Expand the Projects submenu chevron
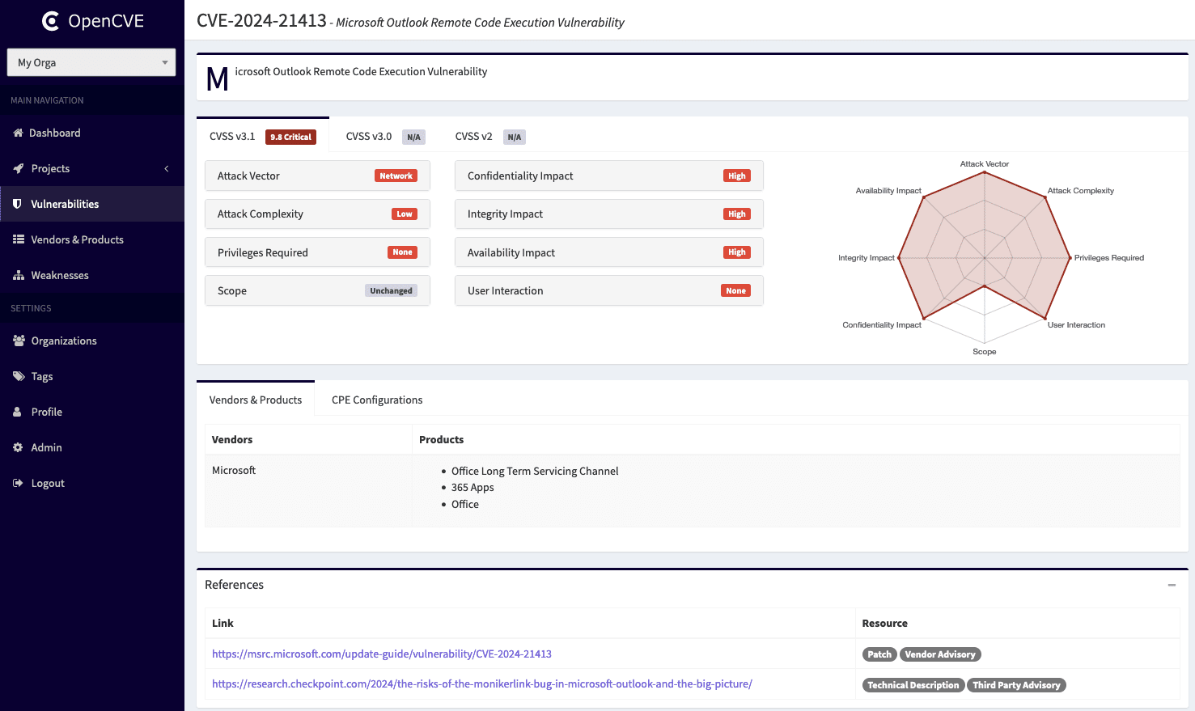 (x=167, y=168)
